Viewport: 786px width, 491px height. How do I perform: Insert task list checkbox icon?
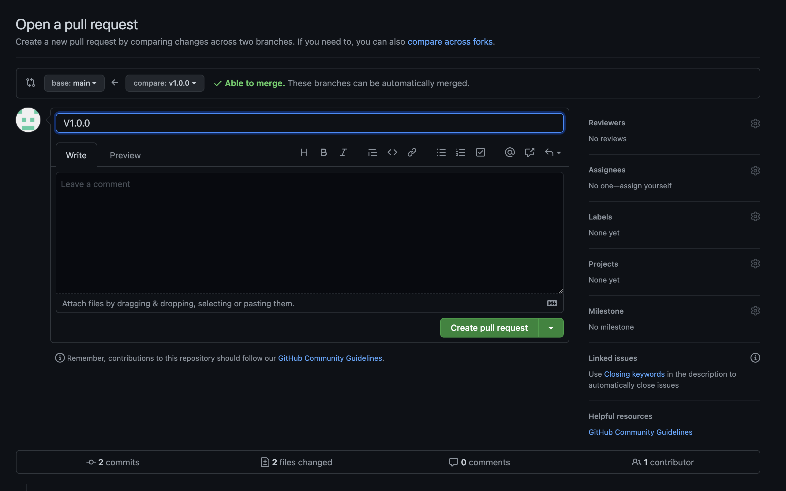481,152
